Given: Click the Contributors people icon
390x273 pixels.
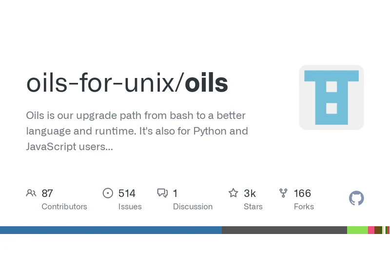Looking at the screenshot, I should (31, 193).
